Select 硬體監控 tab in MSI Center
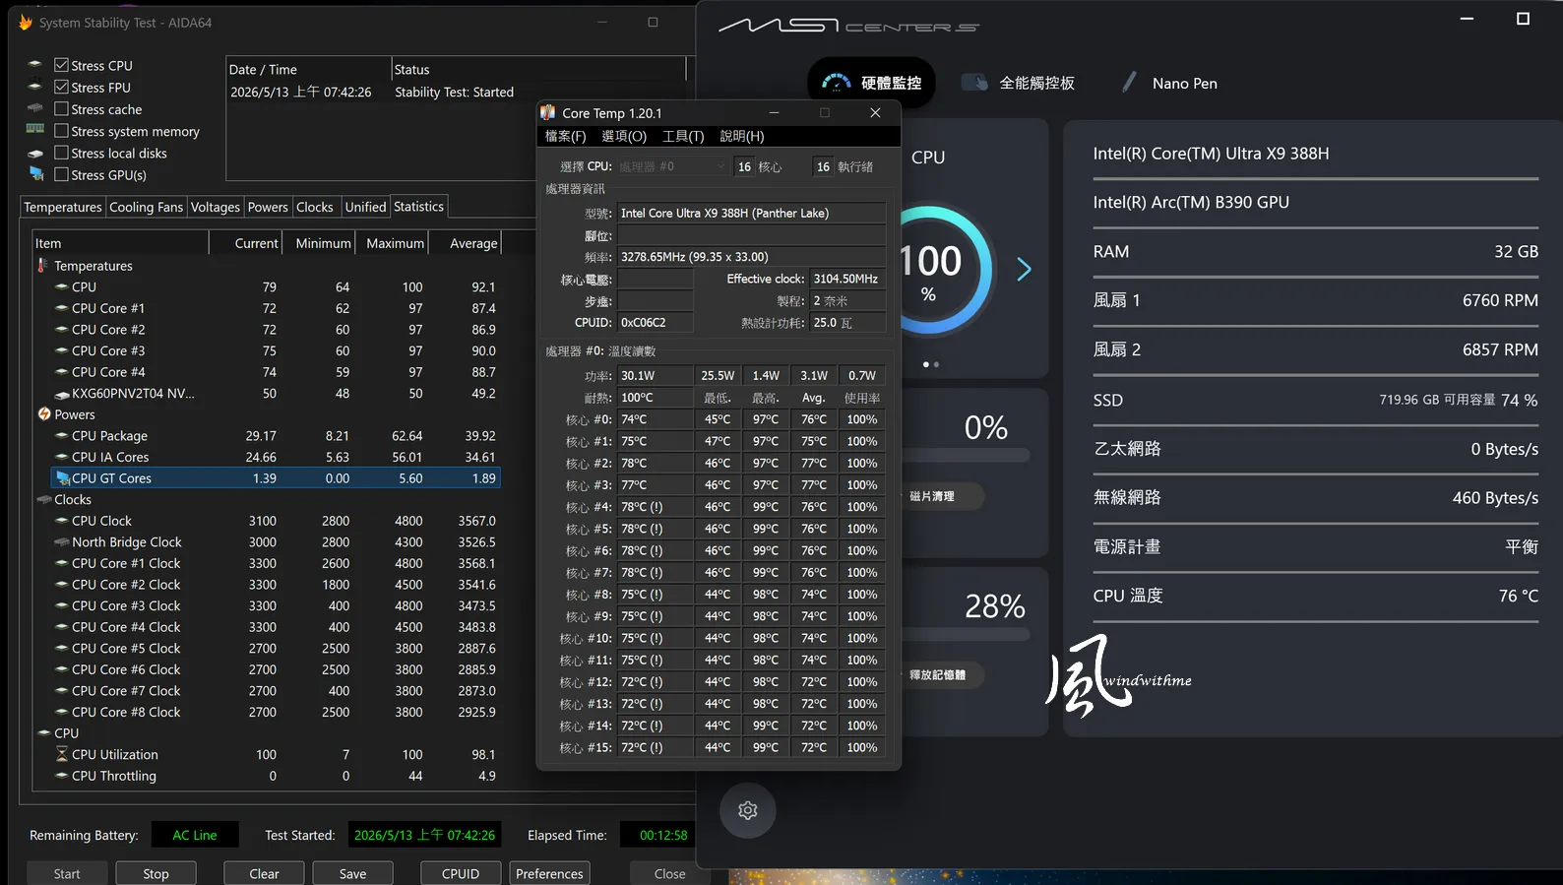Screen dimensions: 1563x885 (x=871, y=83)
